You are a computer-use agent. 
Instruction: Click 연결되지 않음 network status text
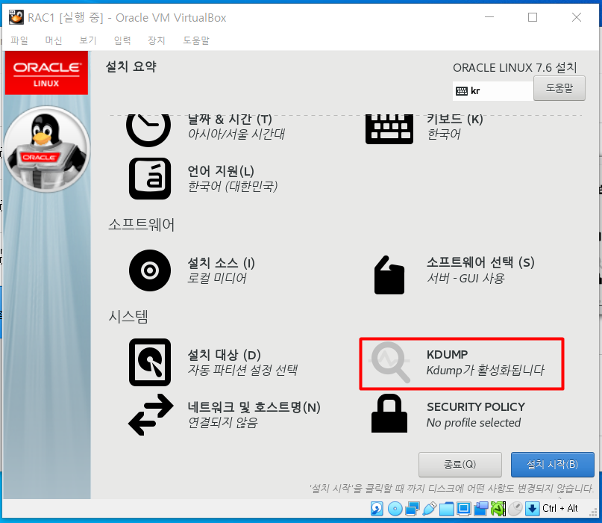coord(223,423)
